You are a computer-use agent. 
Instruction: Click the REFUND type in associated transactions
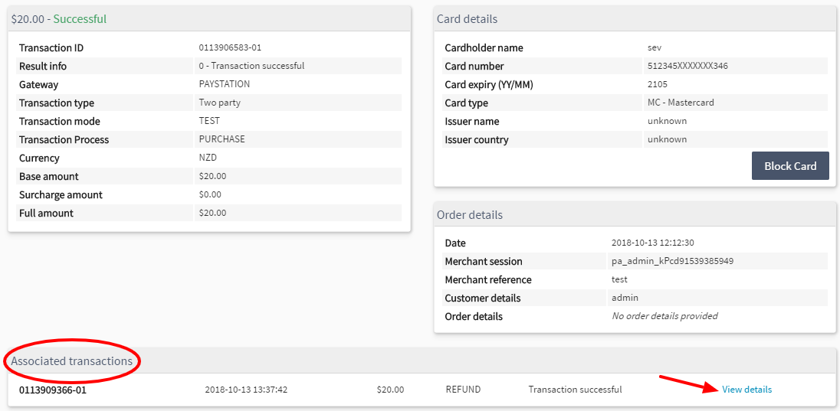(463, 390)
